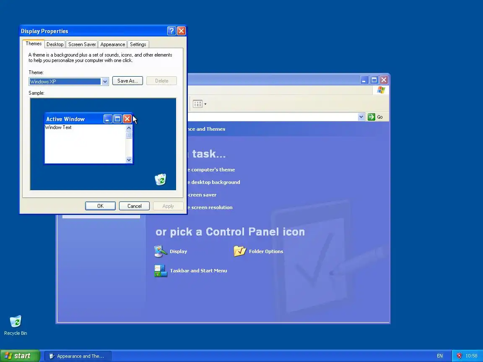Expand the Theme dropdown list
The height and width of the screenshot is (362, 483).
coord(105,82)
